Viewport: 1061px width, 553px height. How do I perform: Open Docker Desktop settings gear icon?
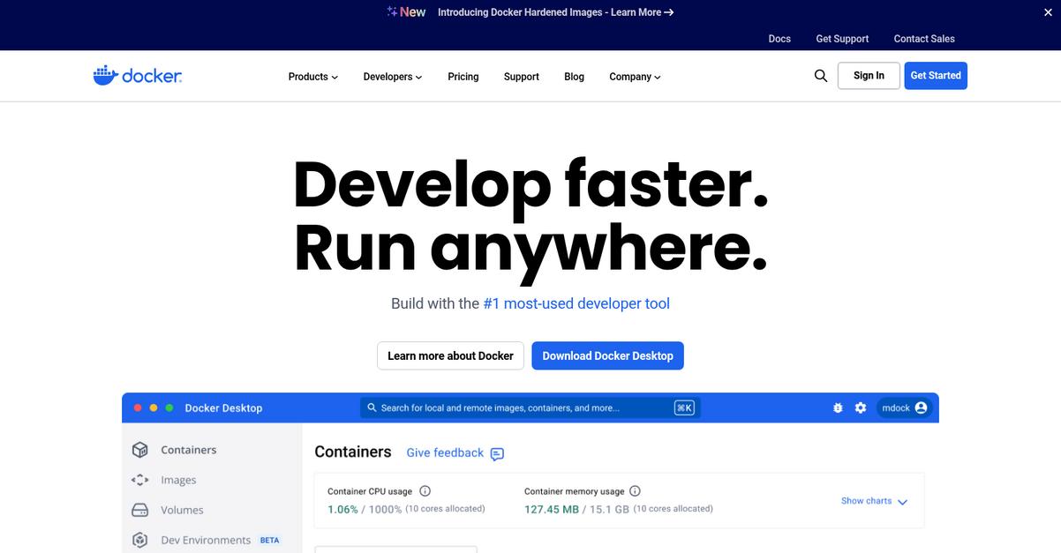tap(861, 408)
